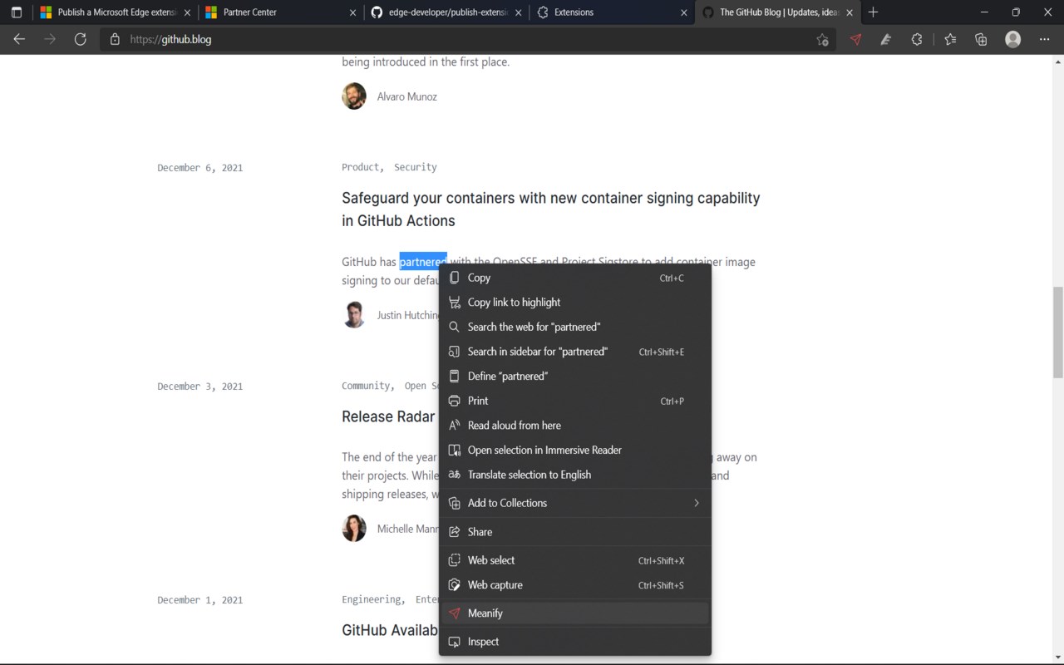
Task: Click the vertical page scrollbar thumb
Action: 1057,332
